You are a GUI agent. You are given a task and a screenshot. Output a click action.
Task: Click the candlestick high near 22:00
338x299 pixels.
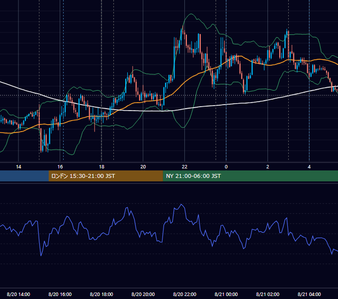coord(183,26)
